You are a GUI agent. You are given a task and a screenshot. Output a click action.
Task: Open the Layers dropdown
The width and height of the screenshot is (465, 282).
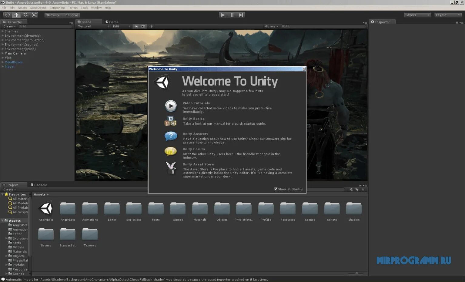(x=417, y=15)
